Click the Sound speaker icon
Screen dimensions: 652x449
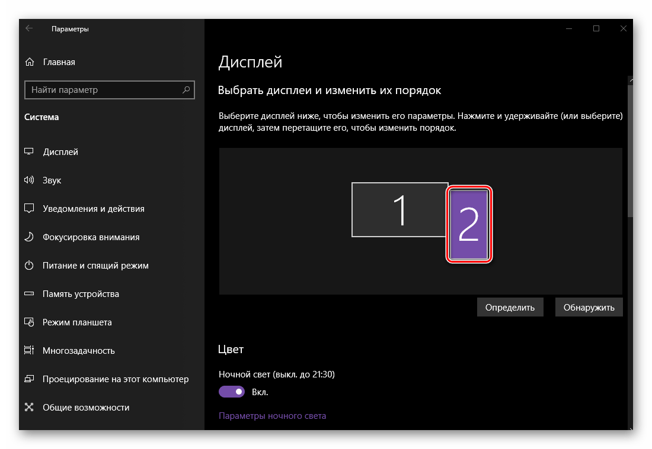28,180
